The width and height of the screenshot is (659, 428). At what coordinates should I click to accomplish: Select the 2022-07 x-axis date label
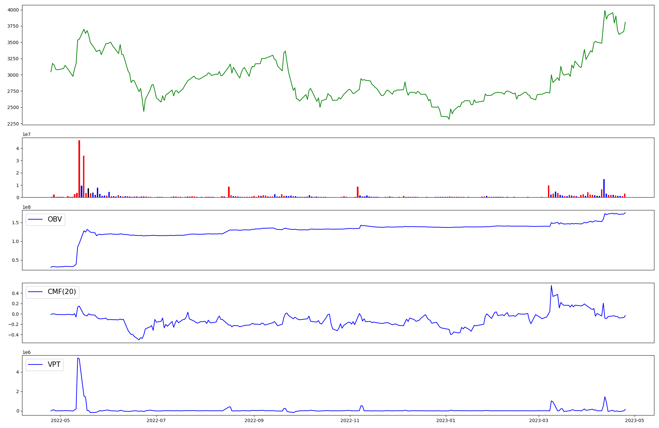[x=156, y=420]
